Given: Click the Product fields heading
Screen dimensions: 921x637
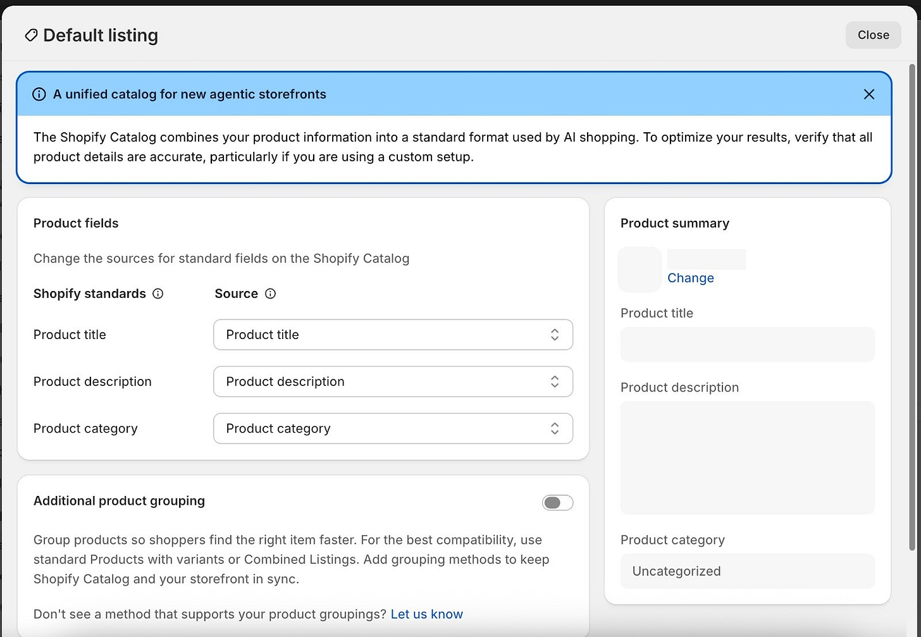Looking at the screenshot, I should [76, 223].
